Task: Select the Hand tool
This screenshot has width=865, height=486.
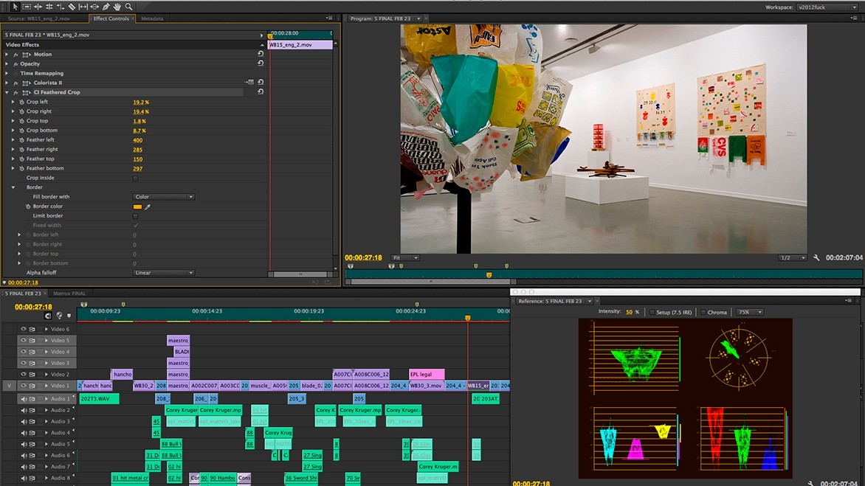Action: (117, 7)
